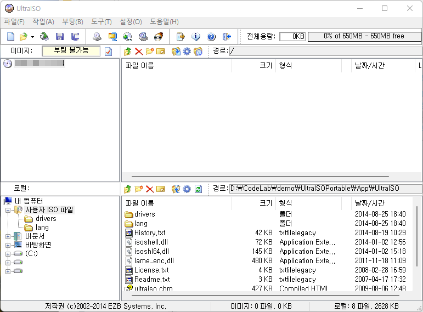Expand the 내문서 tree node

click(8, 236)
